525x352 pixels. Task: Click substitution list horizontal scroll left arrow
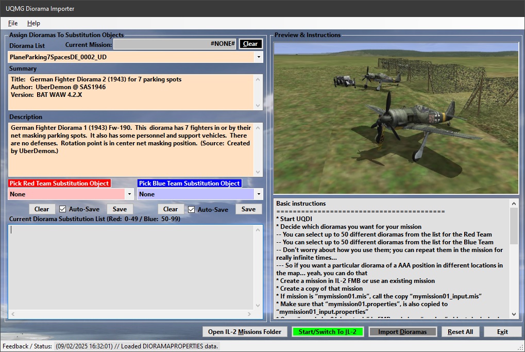click(13, 314)
